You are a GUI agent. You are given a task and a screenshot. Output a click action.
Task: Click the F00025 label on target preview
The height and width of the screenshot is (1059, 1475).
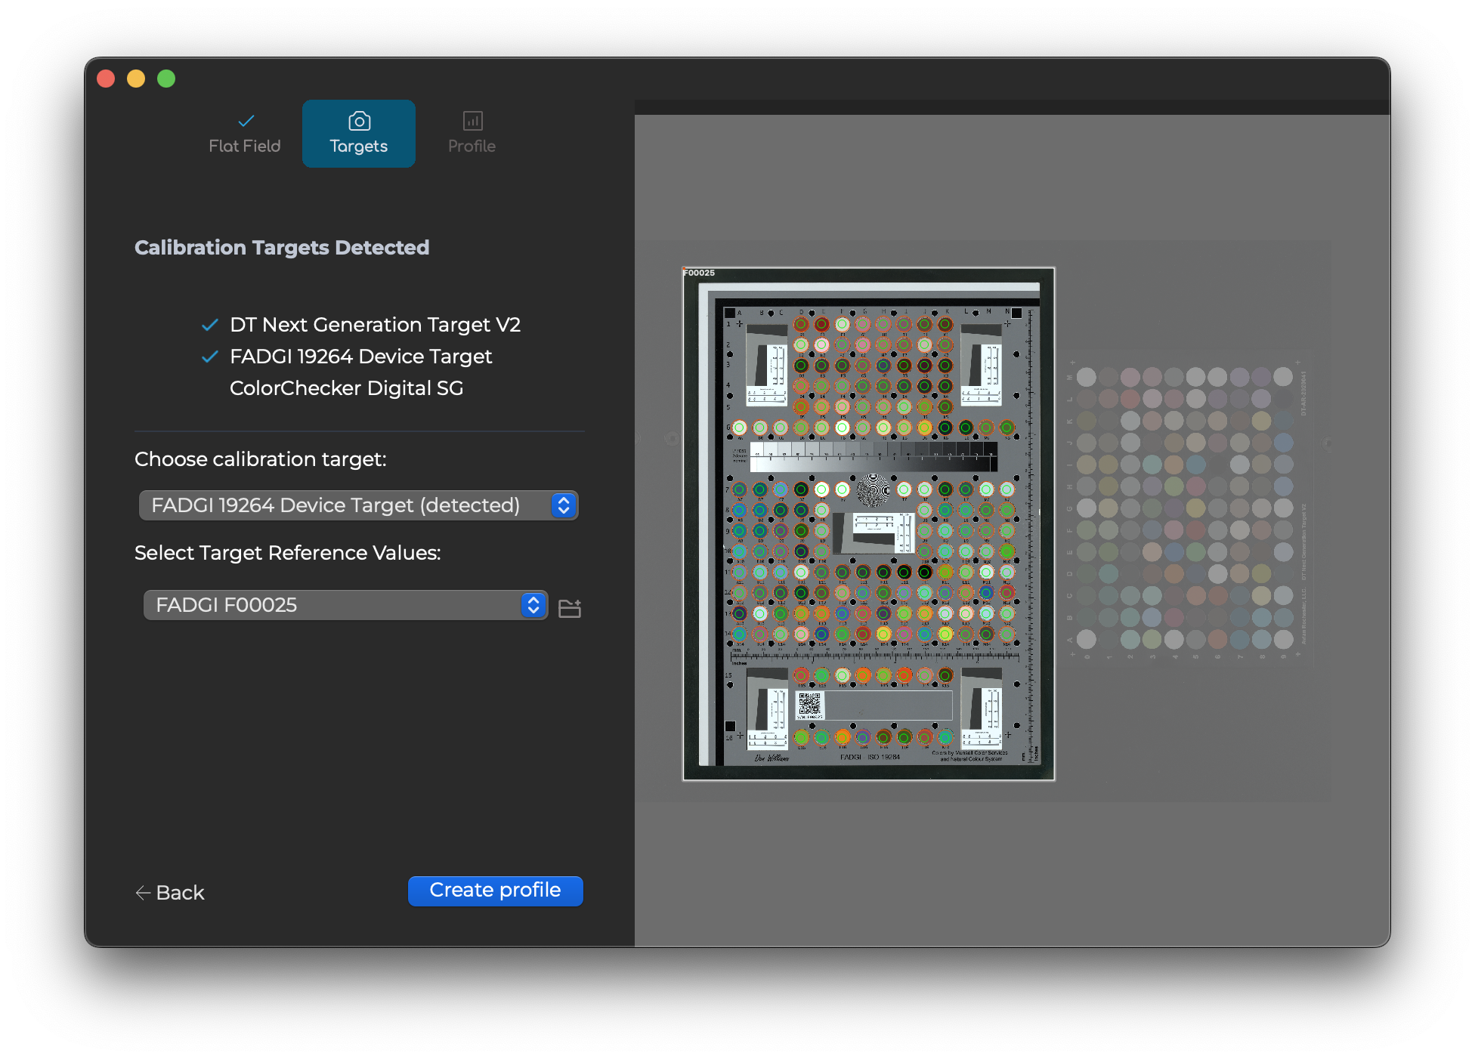point(700,273)
